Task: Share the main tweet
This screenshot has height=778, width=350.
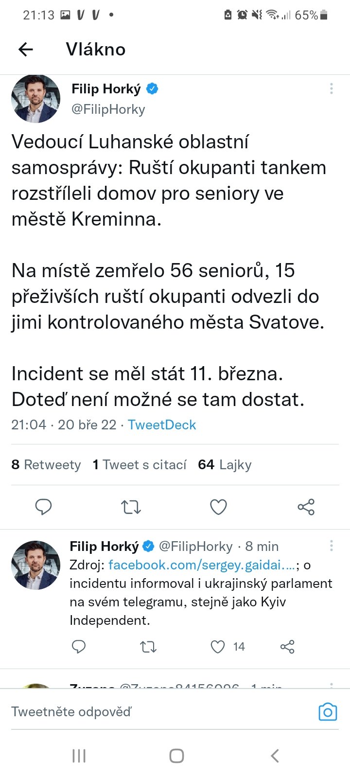Action: click(306, 507)
